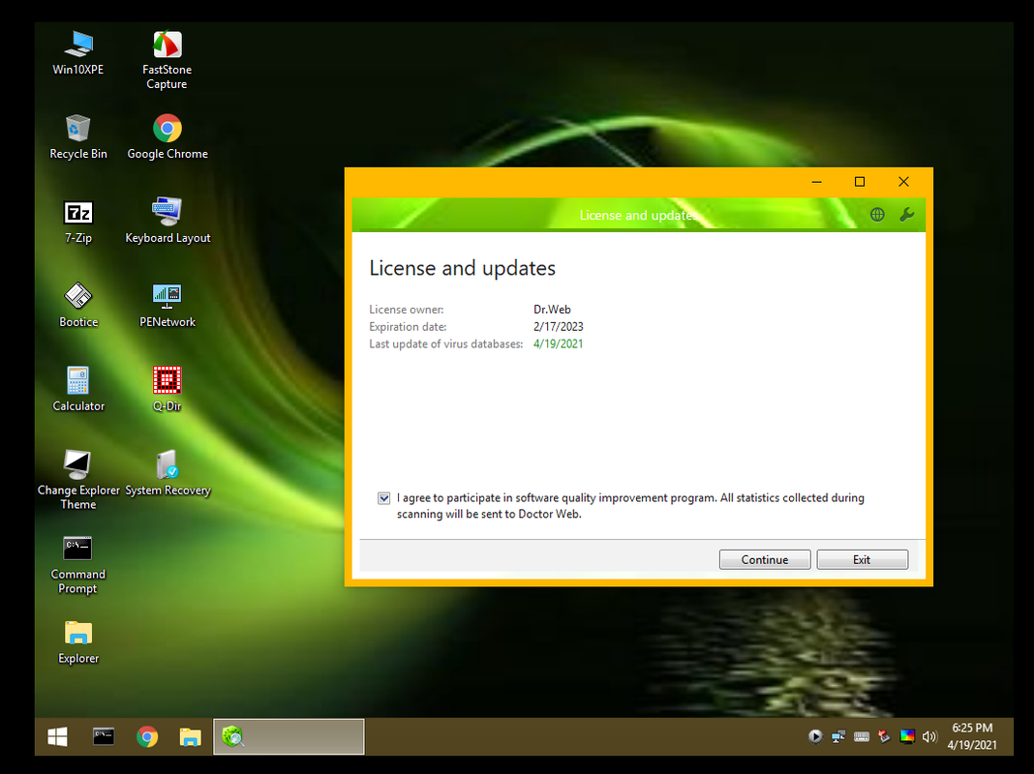Click the globe language icon in Dr.Web

coord(877,215)
